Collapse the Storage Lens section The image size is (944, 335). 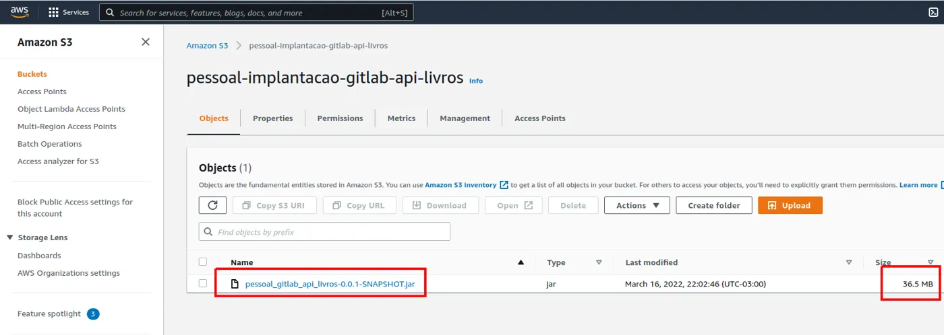10,237
